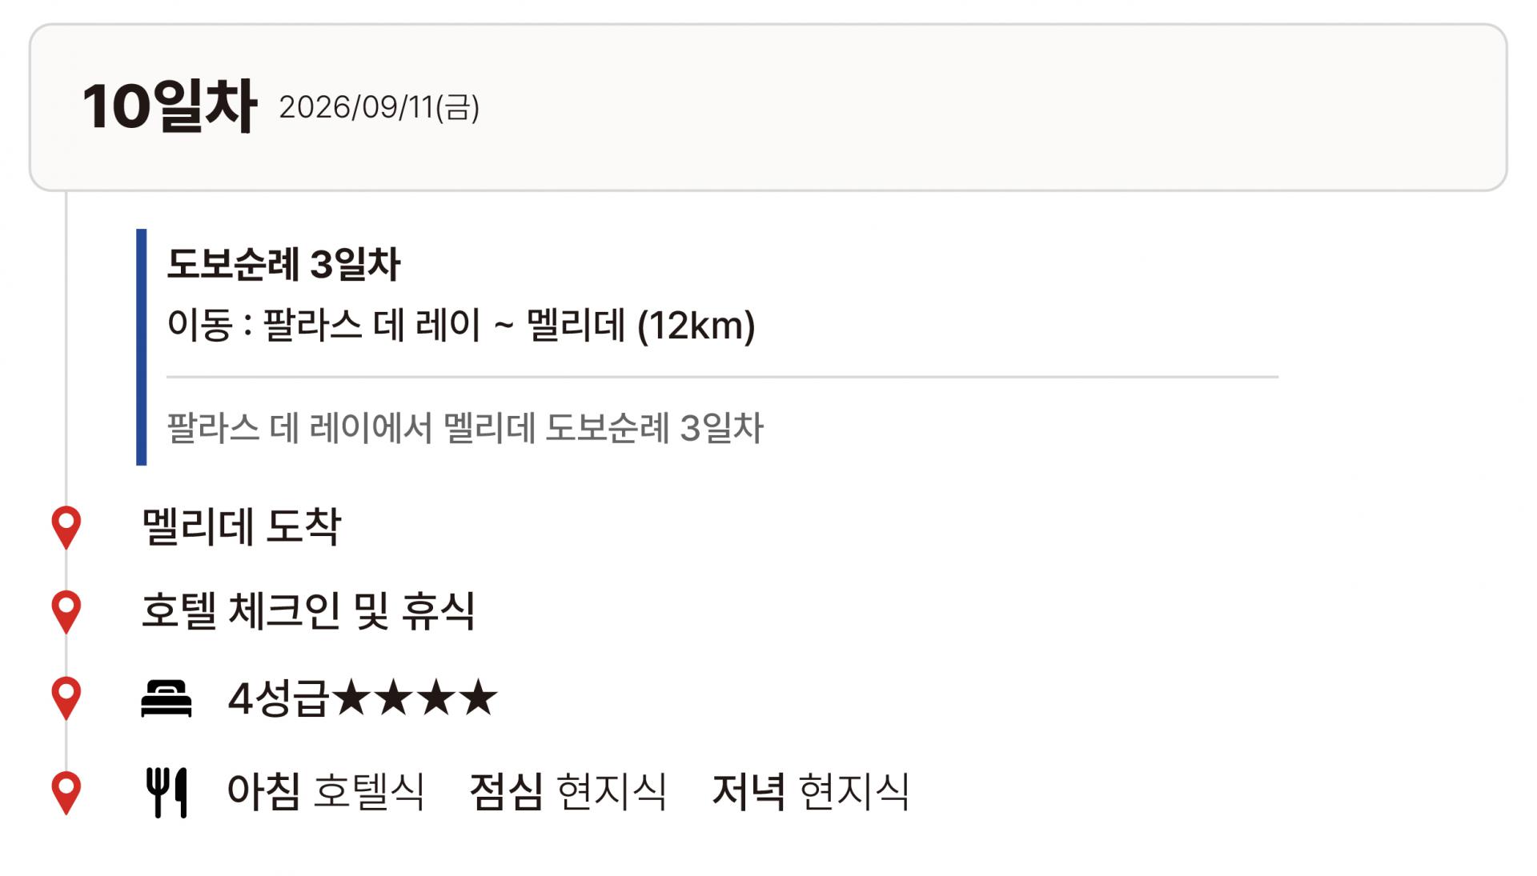The height and width of the screenshot is (876, 1537).
Task: Click the 호텔식 breakfast meal type
Action: pos(368,792)
